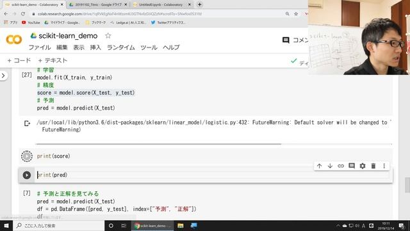The height and width of the screenshot is (231, 410).
Task: Move cell down with arrow icon
Action: pos(330,166)
